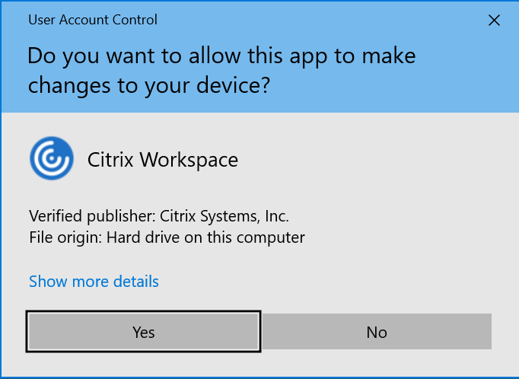Viewport: 519px width, 379px height.
Task: Click Yes to allow Citrix Workspace changes
Action: click(x=143, y=332)
